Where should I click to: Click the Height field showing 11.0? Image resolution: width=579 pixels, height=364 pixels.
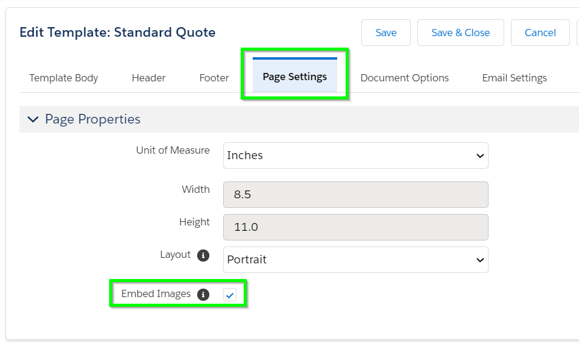[356, 227]
